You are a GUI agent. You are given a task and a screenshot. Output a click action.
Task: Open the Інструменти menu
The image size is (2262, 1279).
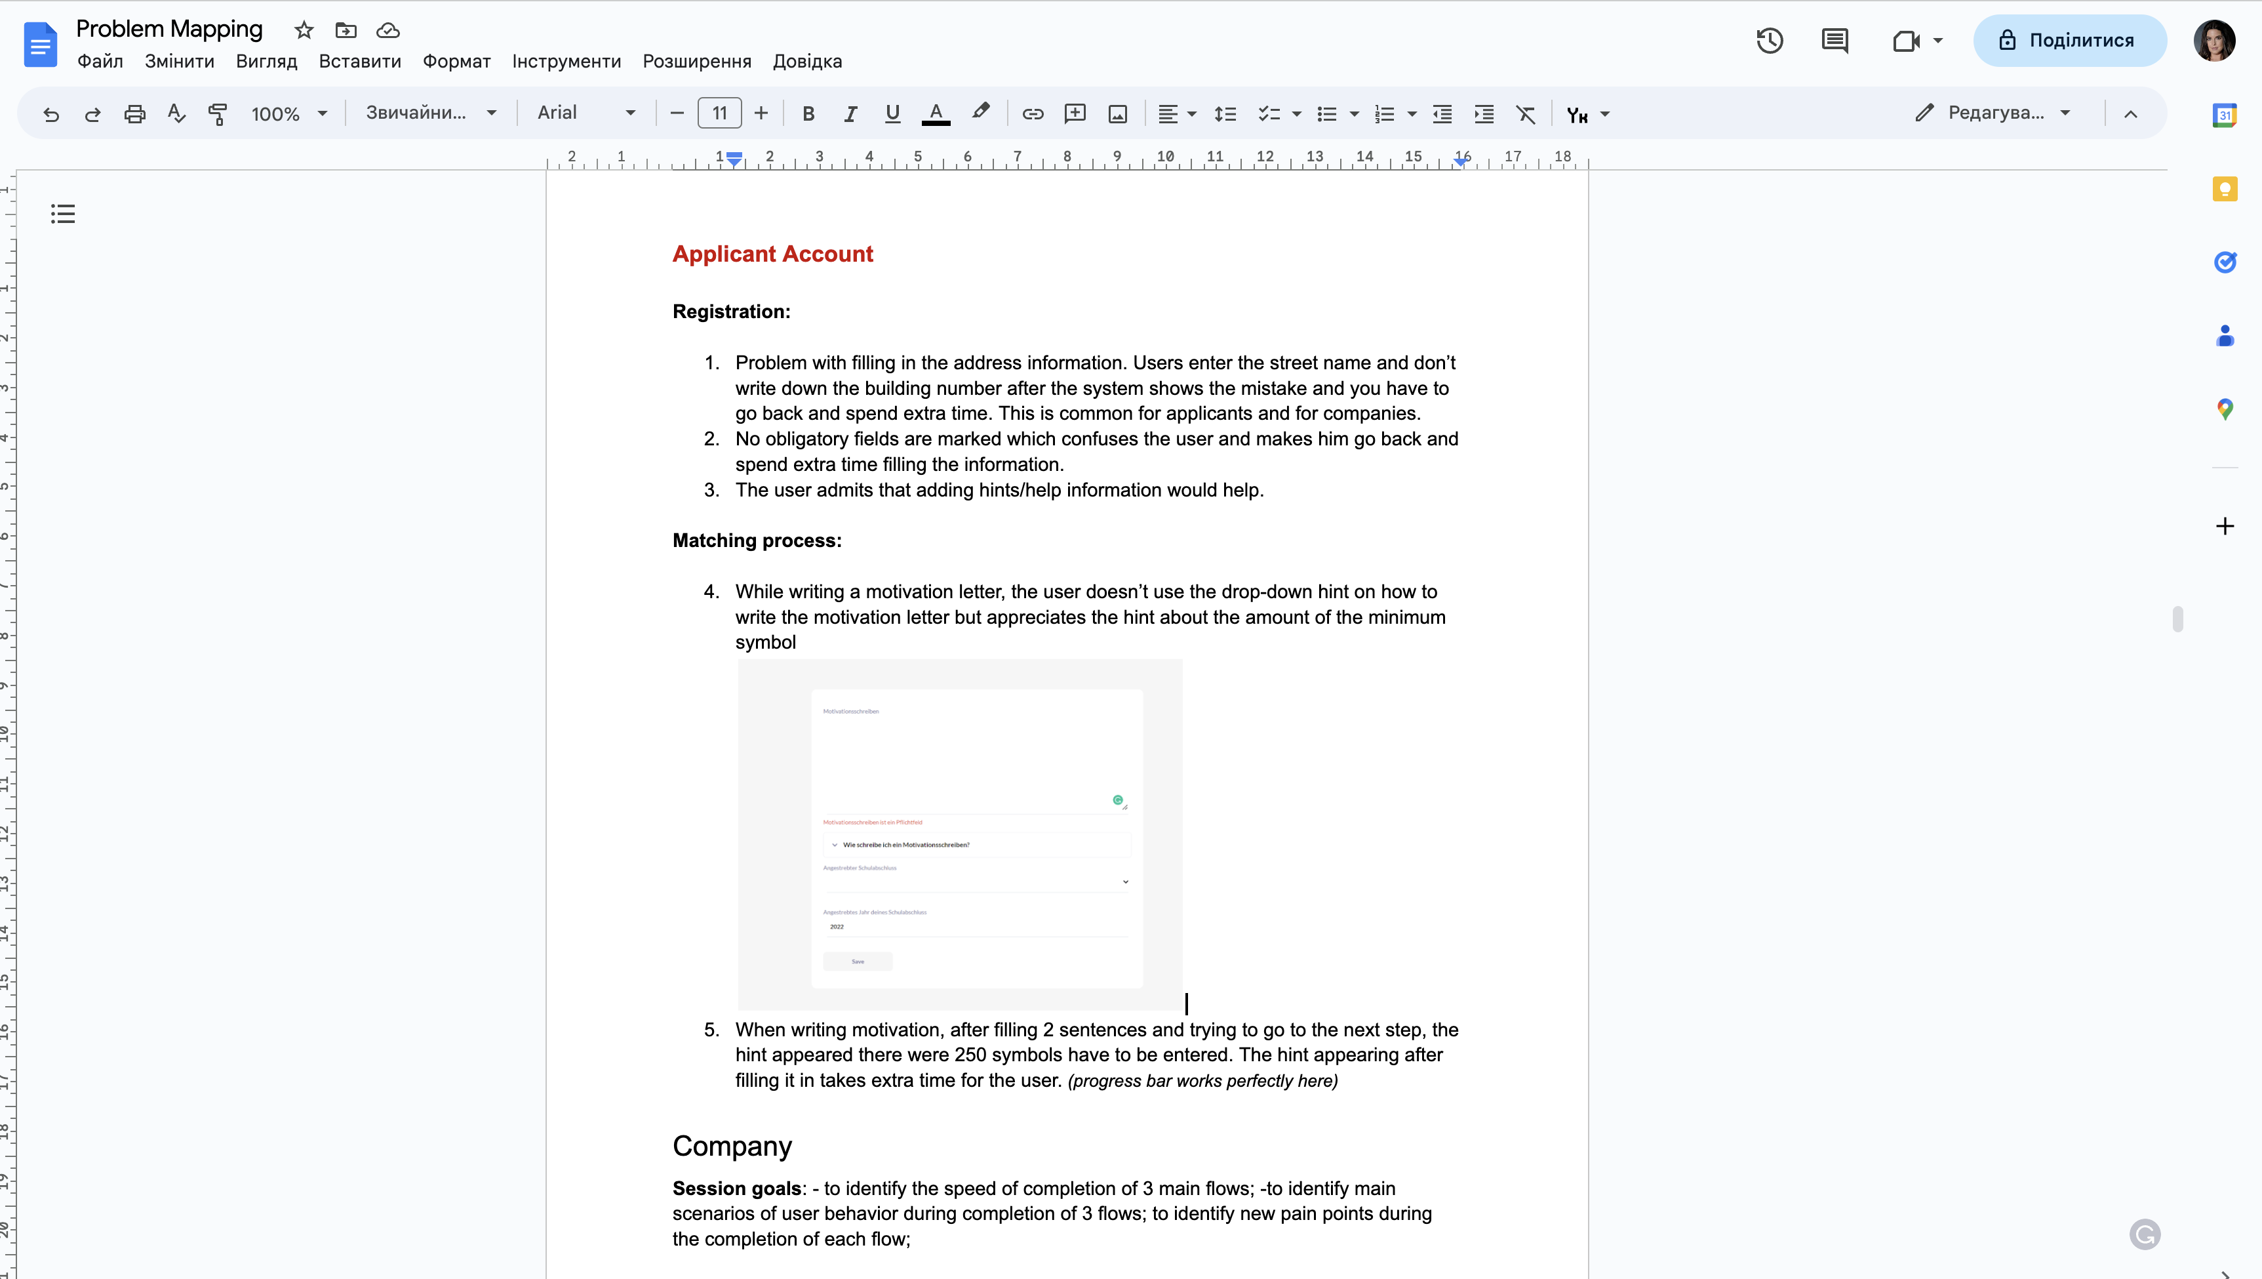click(566, 62)
